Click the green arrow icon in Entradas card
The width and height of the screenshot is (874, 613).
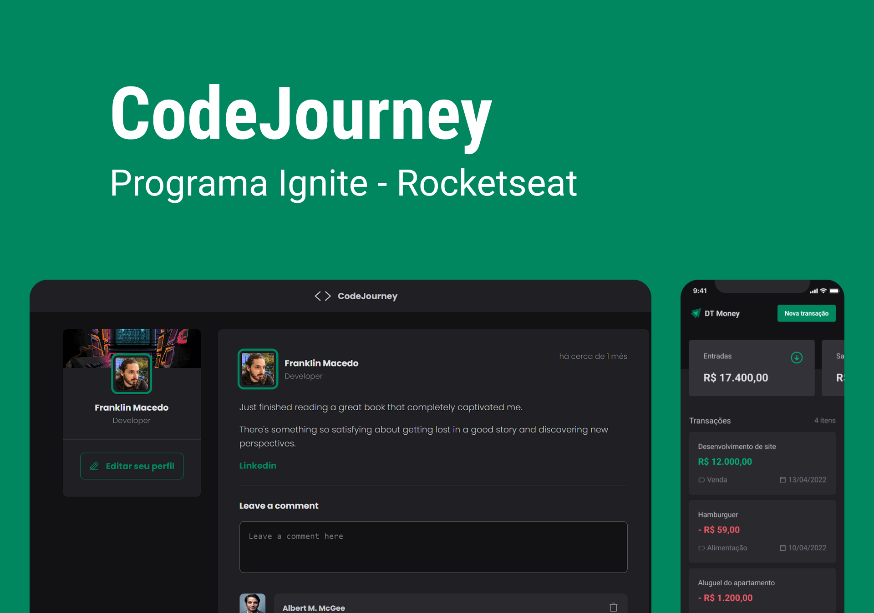[796, 357]
